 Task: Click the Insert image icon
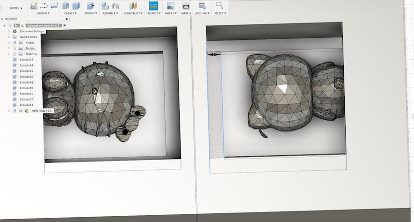coord(170,6)
